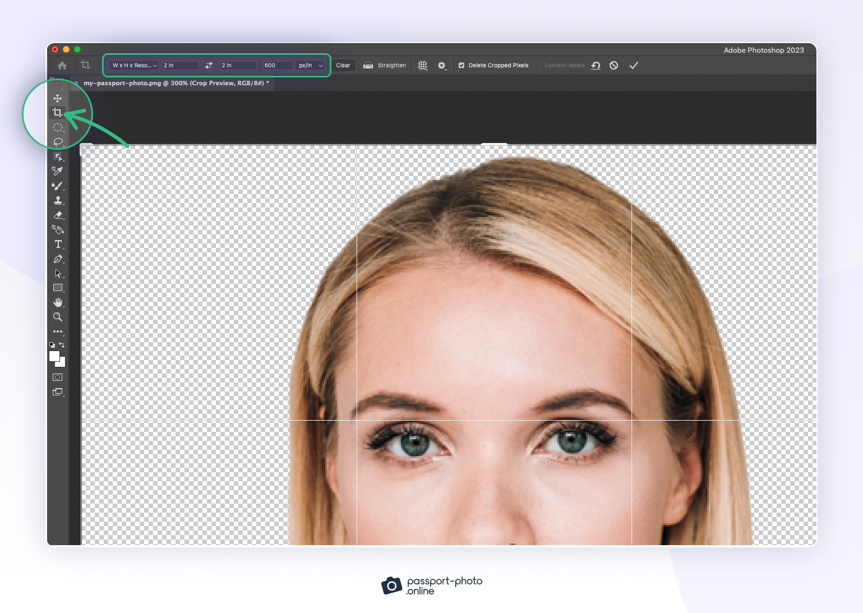Click the Clear button

tap(343, 66)
